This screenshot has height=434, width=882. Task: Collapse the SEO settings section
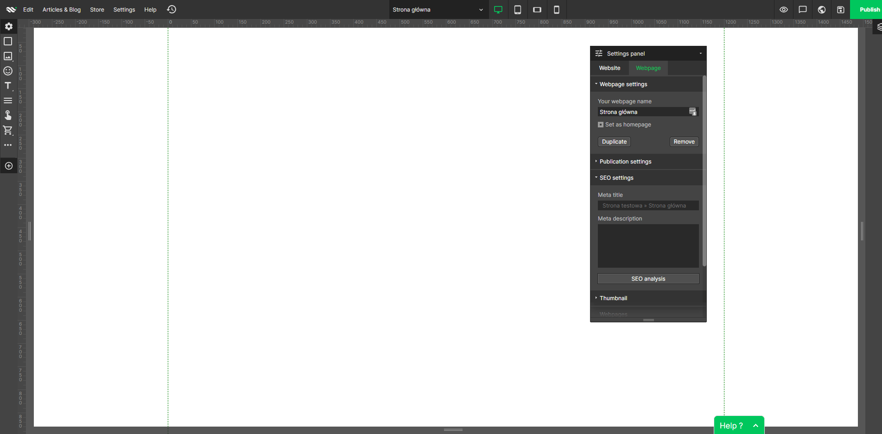616,177
